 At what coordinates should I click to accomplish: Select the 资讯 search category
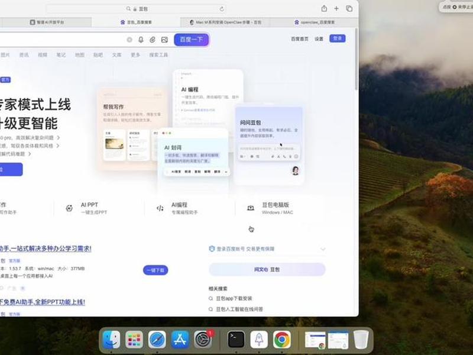tap(24, 54)
